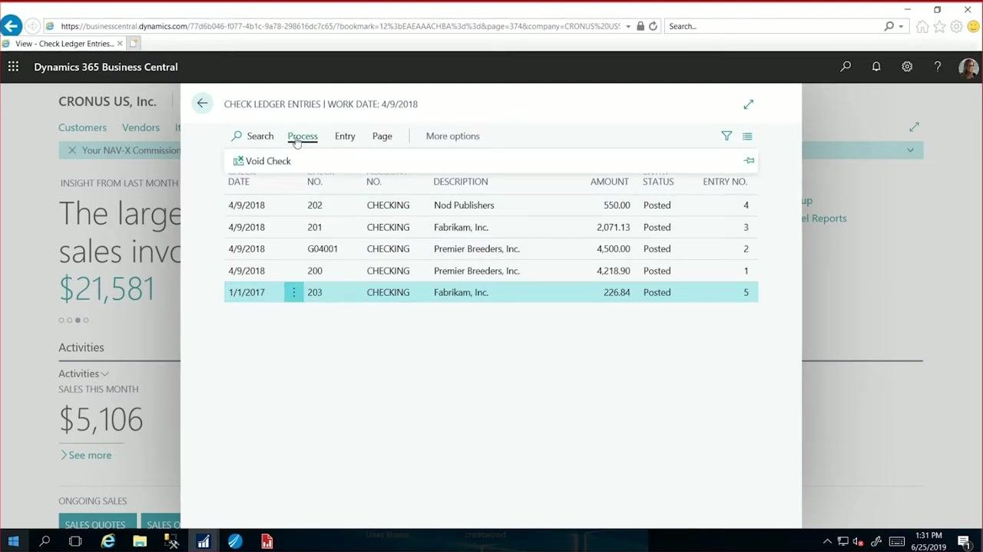Screen dimensions: 983x552
Task: Open the Vendors link in the background page
Action: coord(141,127)
